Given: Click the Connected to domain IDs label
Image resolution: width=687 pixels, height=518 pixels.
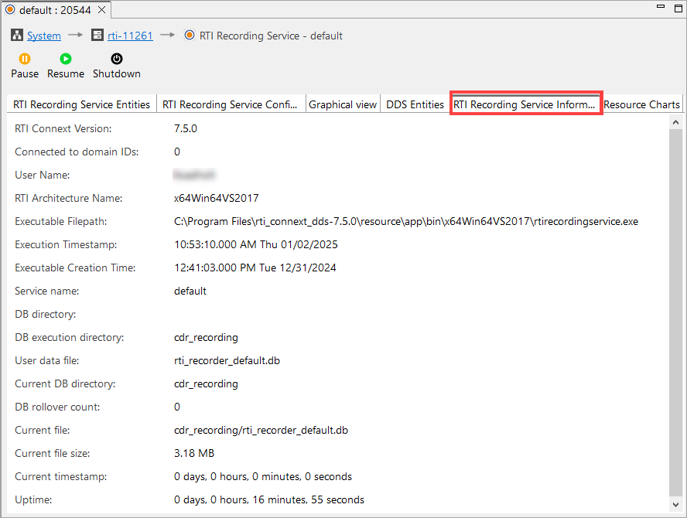Looking at the screenshot, I should coord(77,152).
